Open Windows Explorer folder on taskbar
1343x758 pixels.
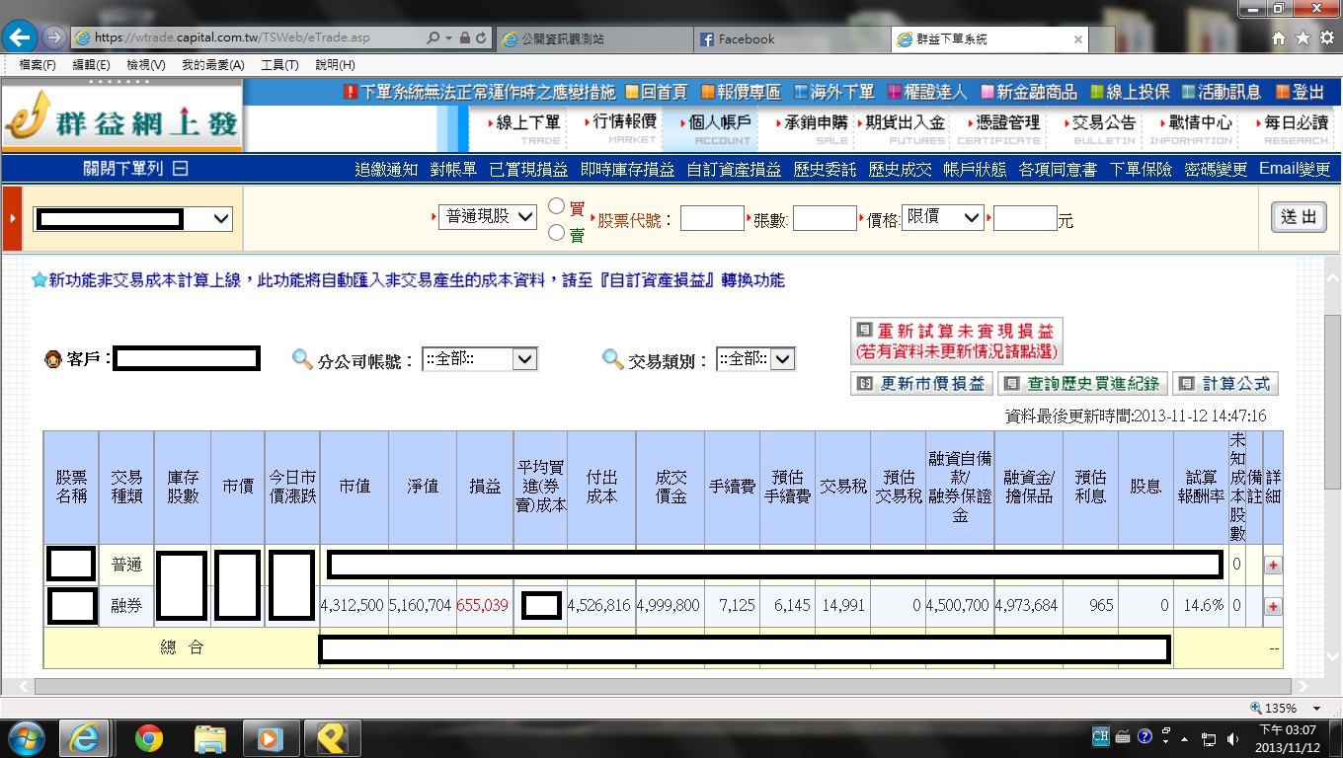coord(210,738)
